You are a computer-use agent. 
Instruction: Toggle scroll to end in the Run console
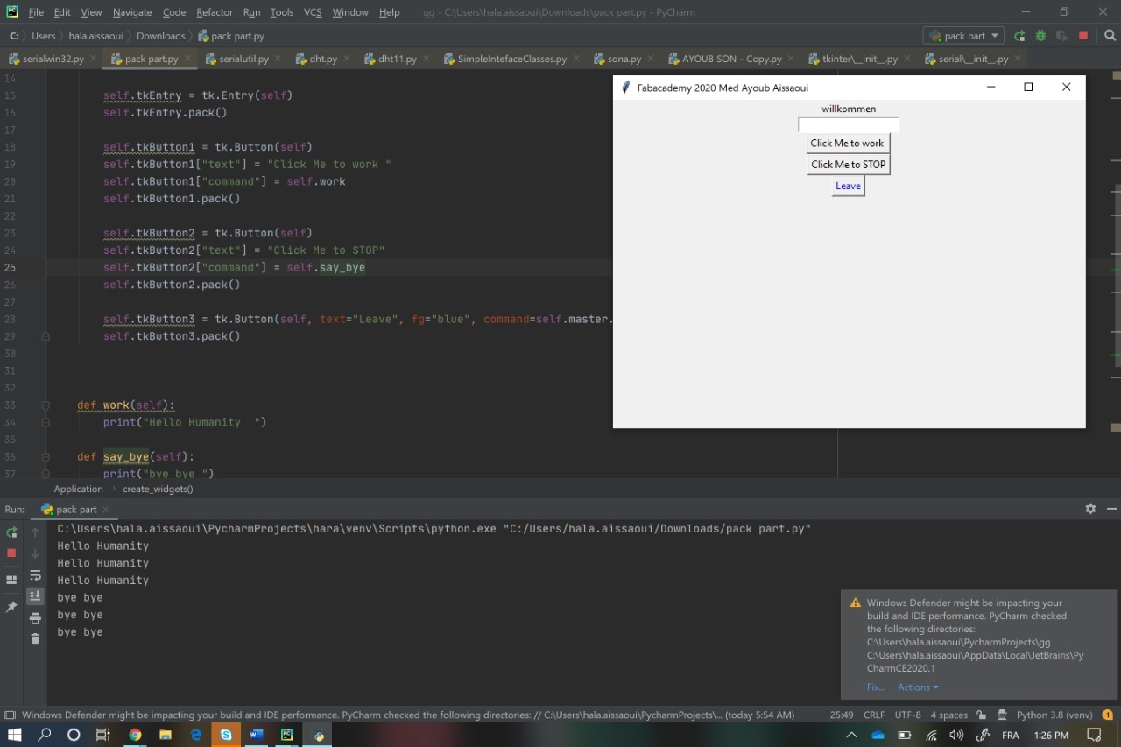pos(35,596)
